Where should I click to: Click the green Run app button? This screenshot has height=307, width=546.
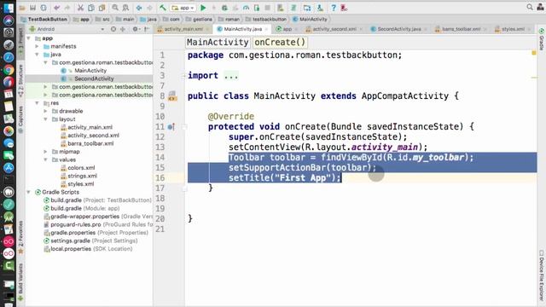click(203, 8)
